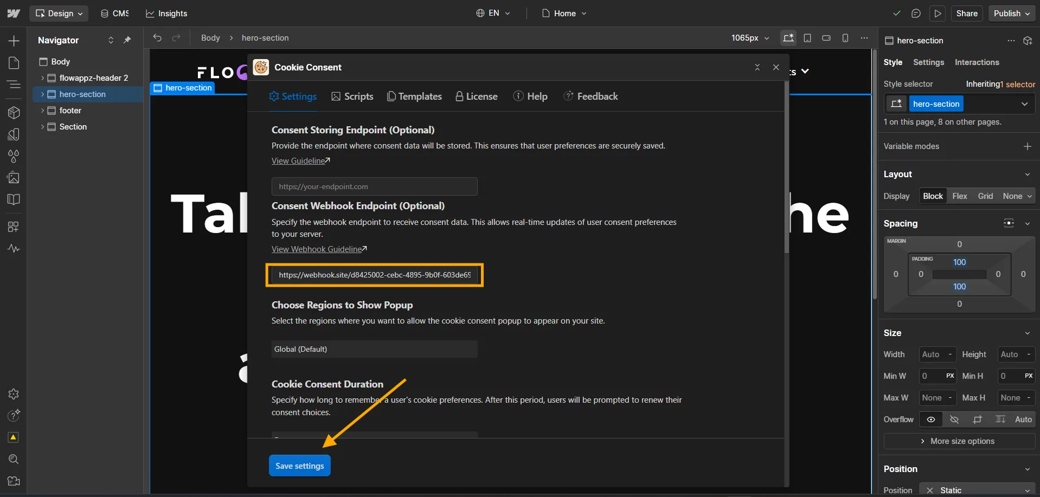
Task: Switch to Scripts tab in Cookie Consent
Action: (352, 96)
